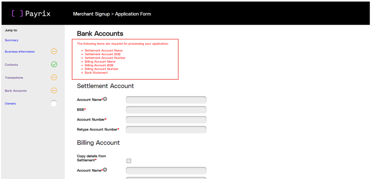Click 'Billing Account BSB' in the required list
Image resolution: width=371 pixels, height=179 pixels.
pyautogui.click(x=99, y=65)
